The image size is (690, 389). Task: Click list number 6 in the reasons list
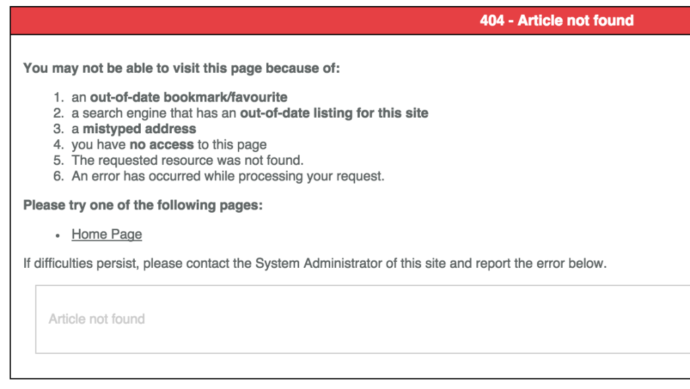pos(59,176)
